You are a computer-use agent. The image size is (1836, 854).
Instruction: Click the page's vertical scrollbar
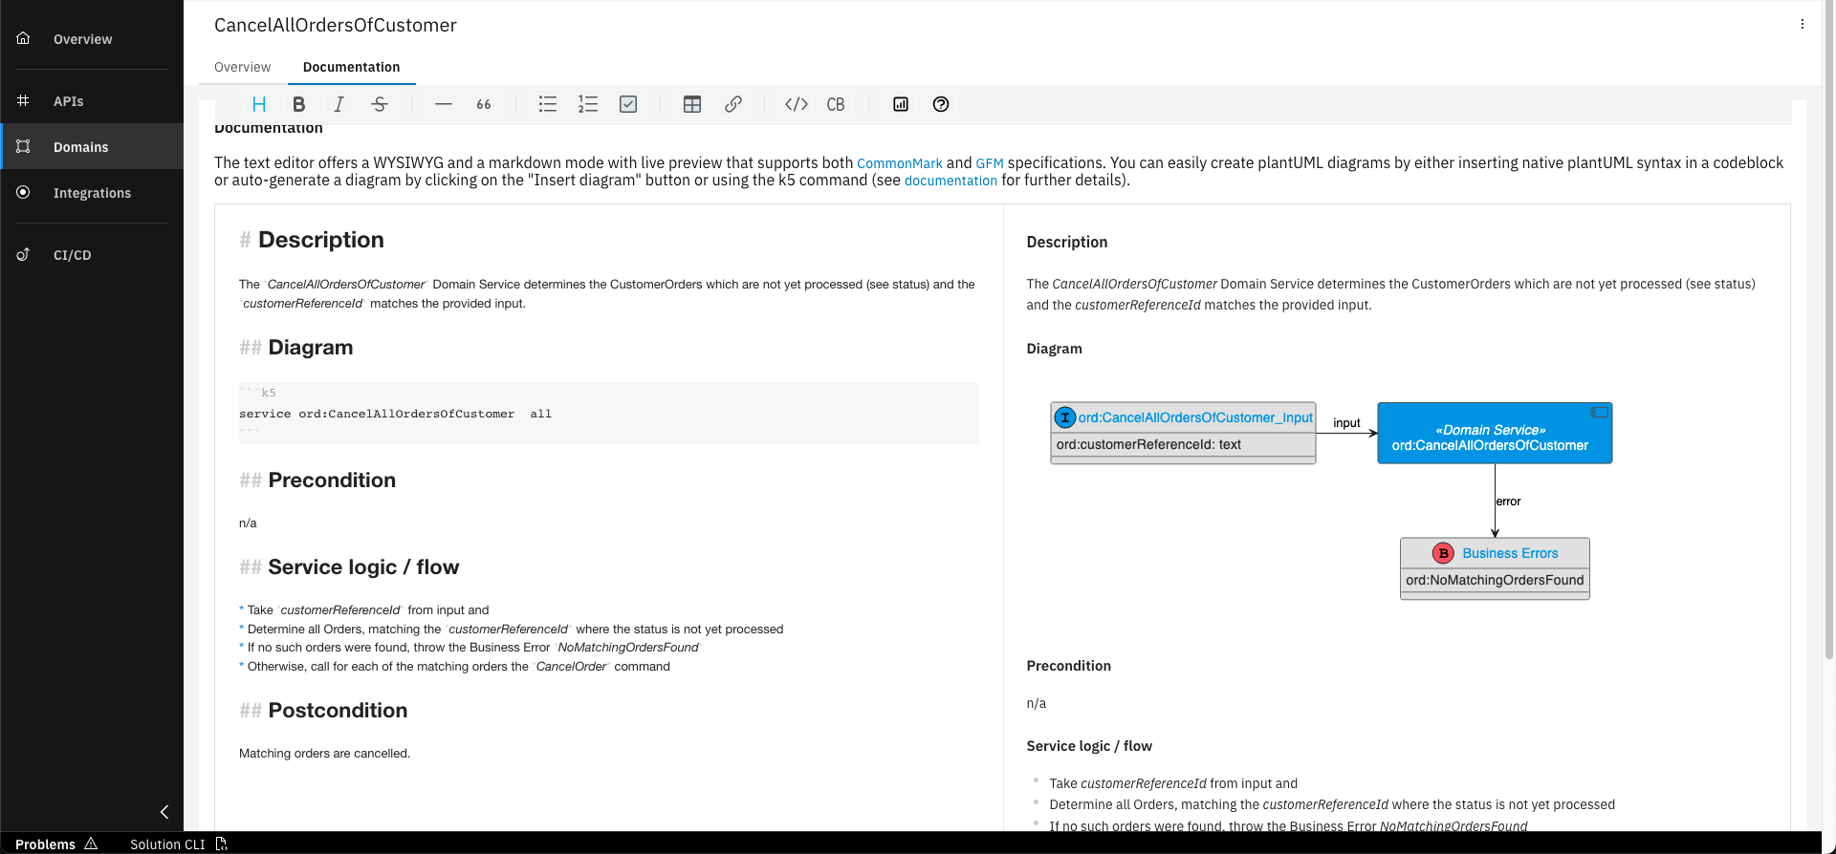tap(1829, 330)
